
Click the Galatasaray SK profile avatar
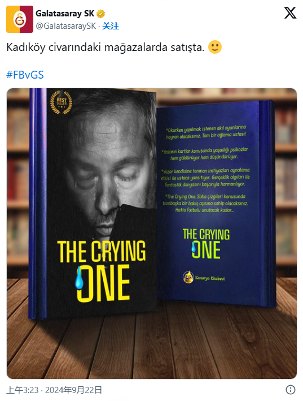20,19
